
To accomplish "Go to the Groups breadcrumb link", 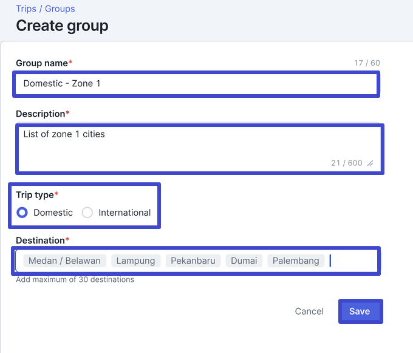I will point(60,9).
